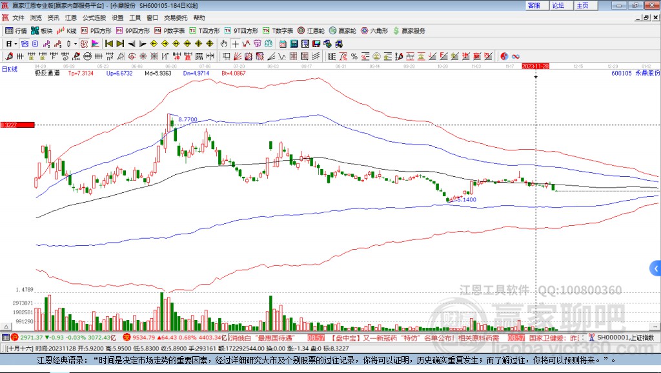Click the 深 Shenzhen index status icon
661x373 pixels.
[x=127, y=337]
